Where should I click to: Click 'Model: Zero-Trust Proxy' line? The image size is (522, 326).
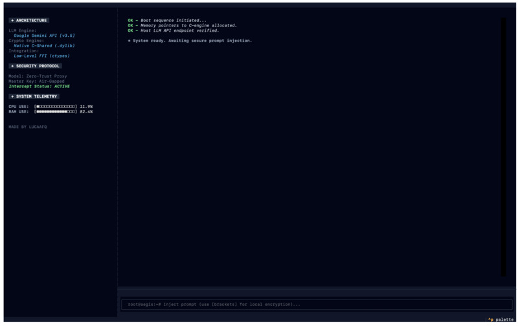click(38, 76)
